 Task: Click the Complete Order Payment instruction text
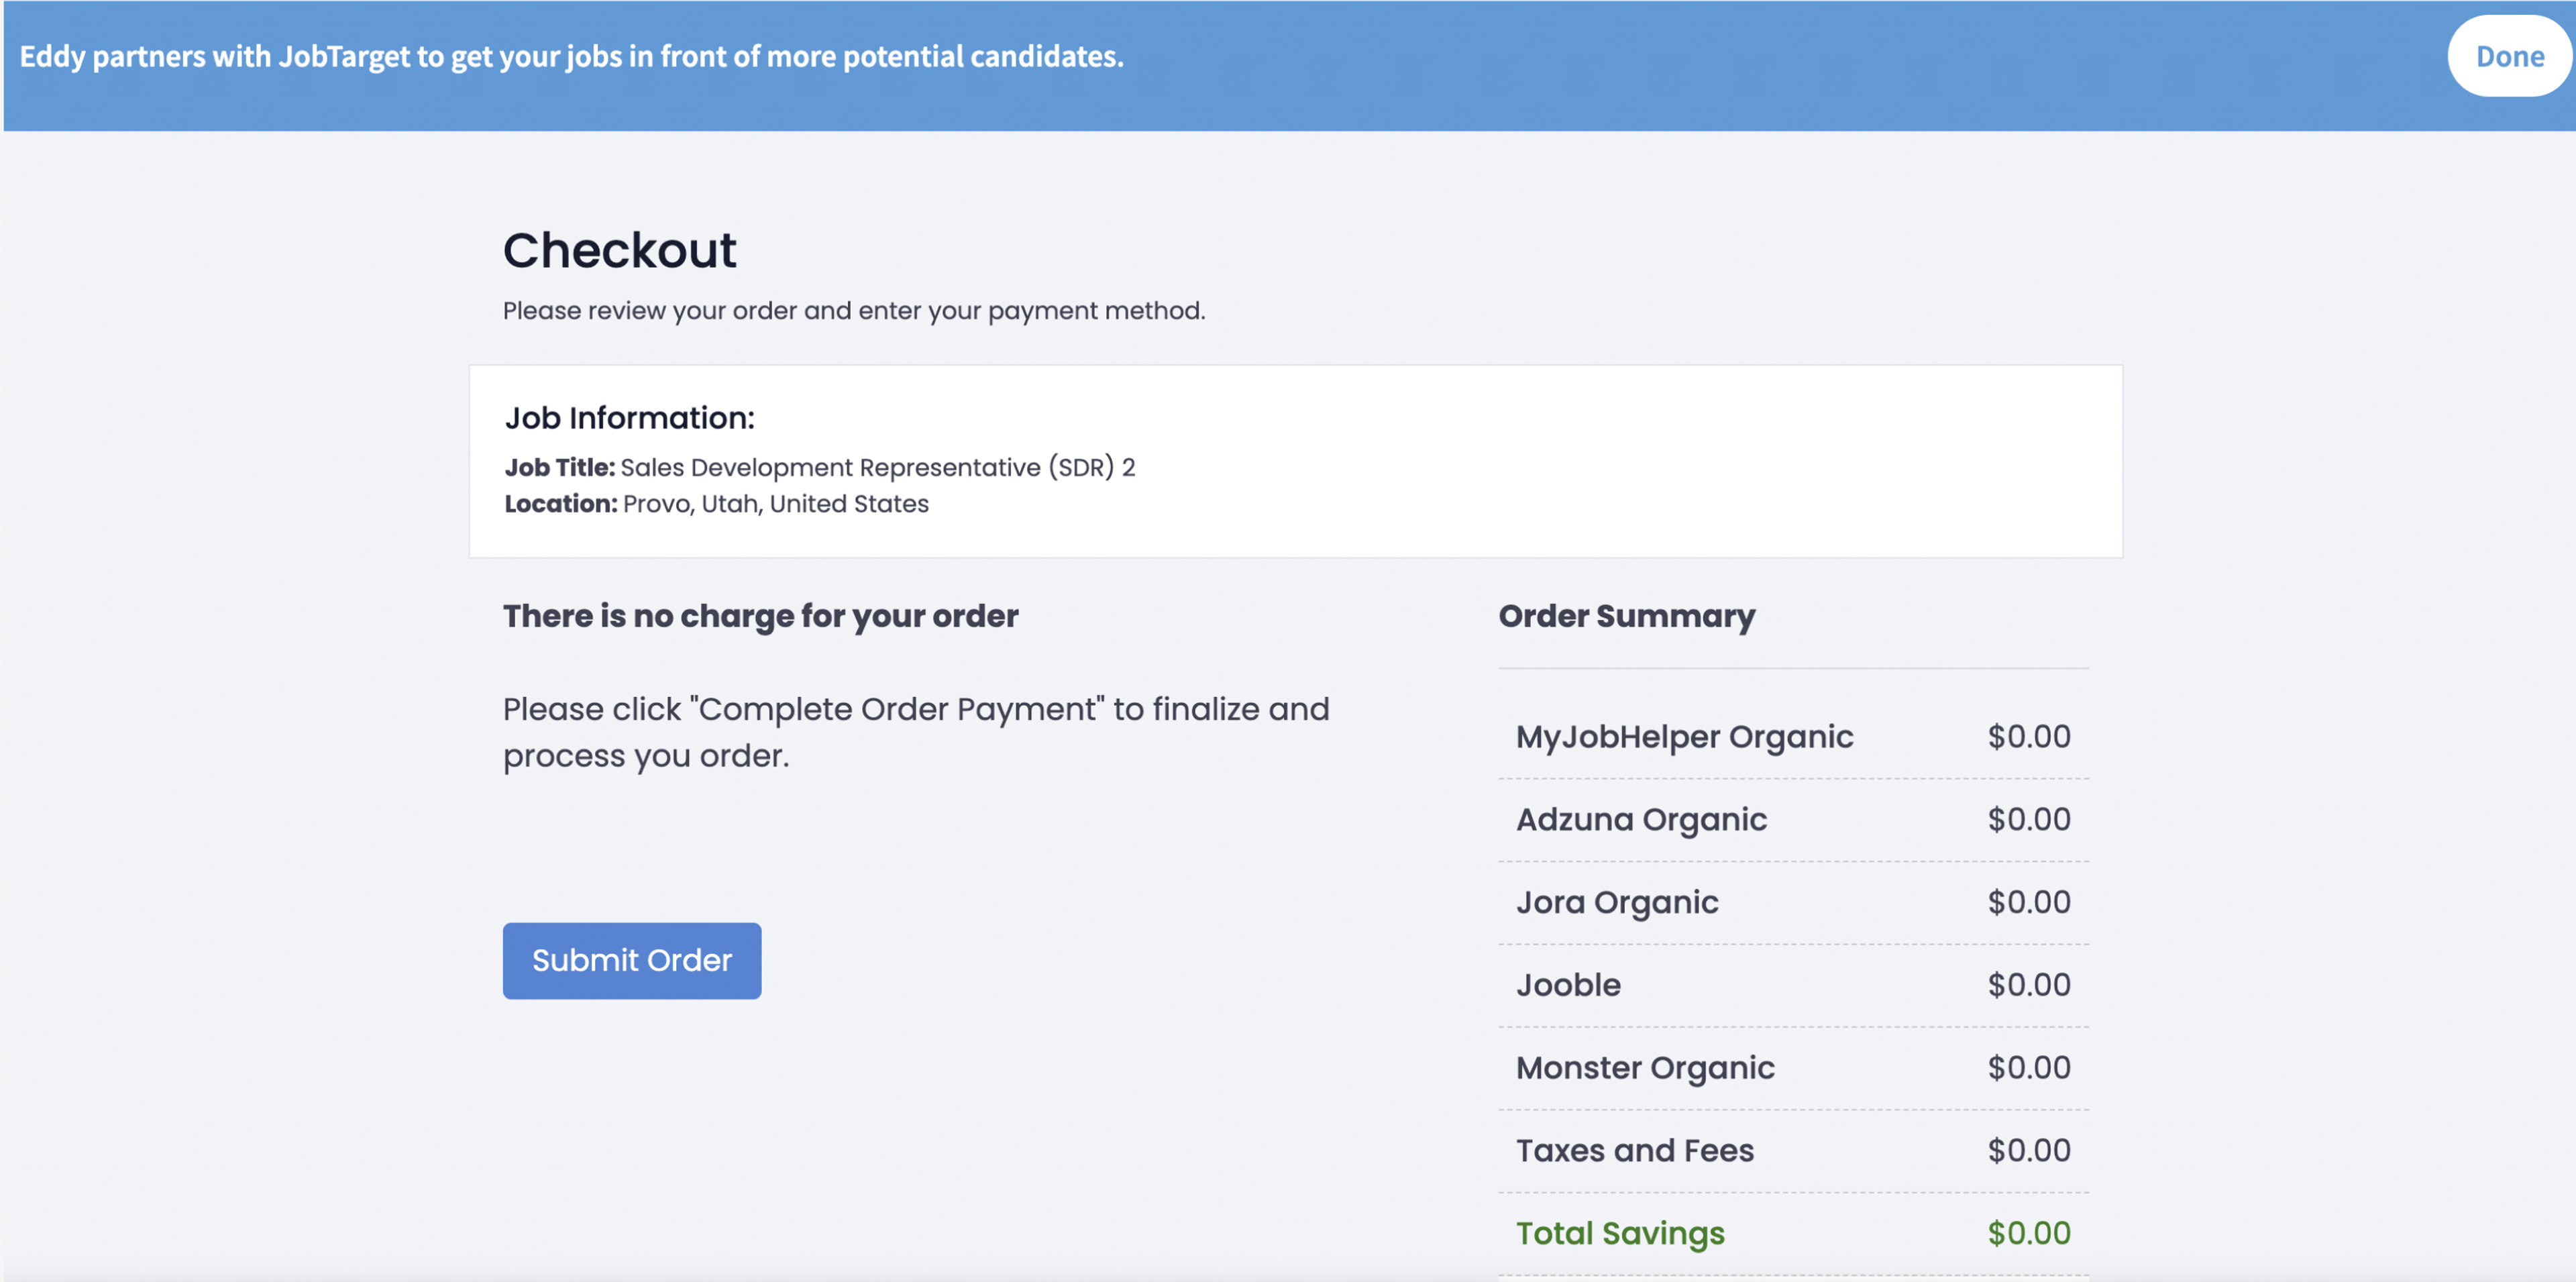click(x=916, y=732)
